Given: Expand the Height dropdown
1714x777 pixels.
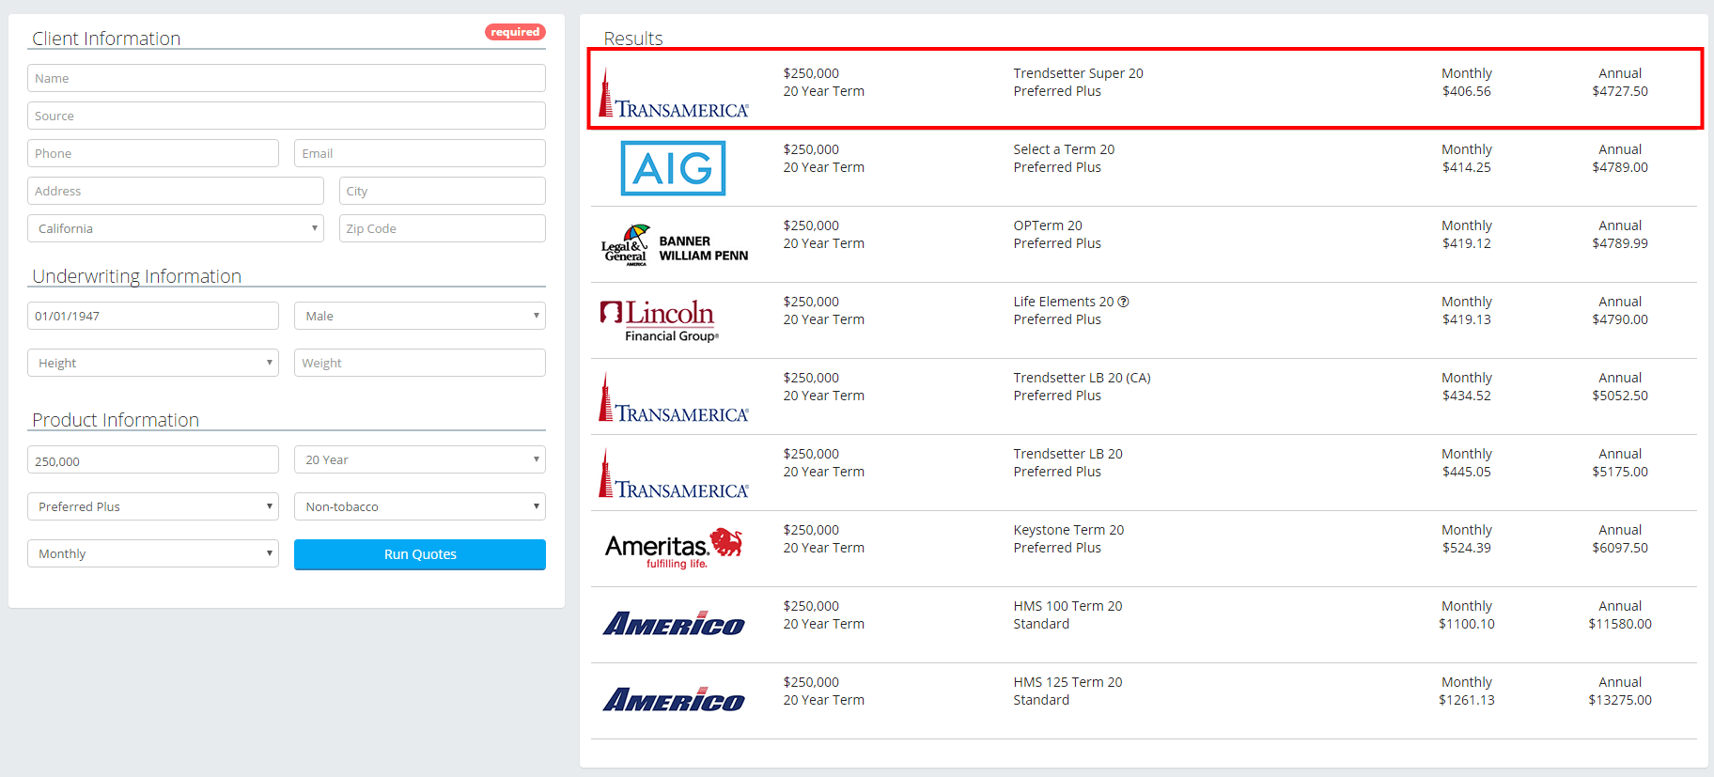Looking at the screenshot, I should [153, 363].
